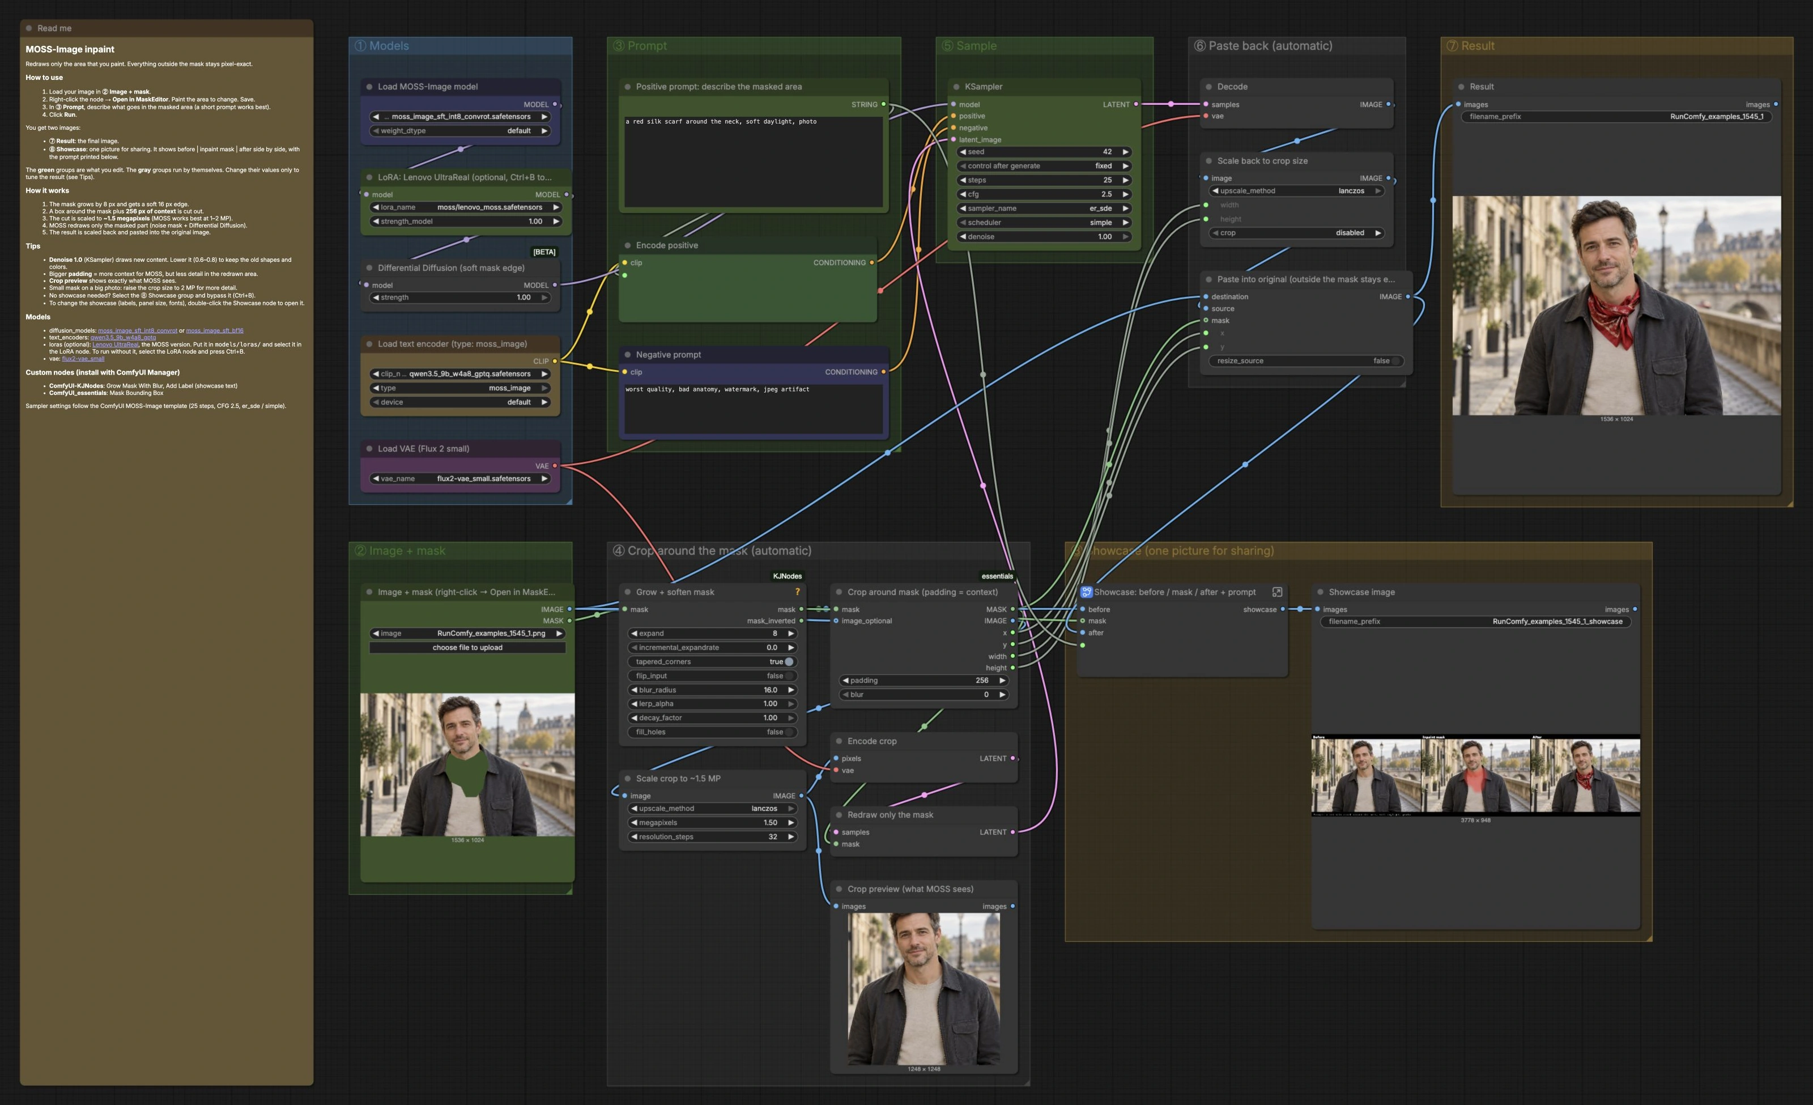Collapse Load VAE (Flux 2 small) dot
This screenshot has width=1813, height=1105.
[x=369, y=449]
